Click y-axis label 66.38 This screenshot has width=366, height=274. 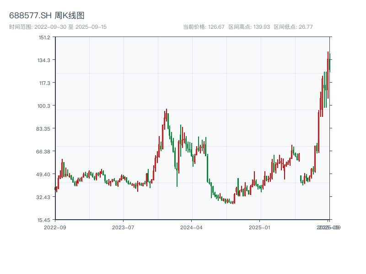point(43,152)
